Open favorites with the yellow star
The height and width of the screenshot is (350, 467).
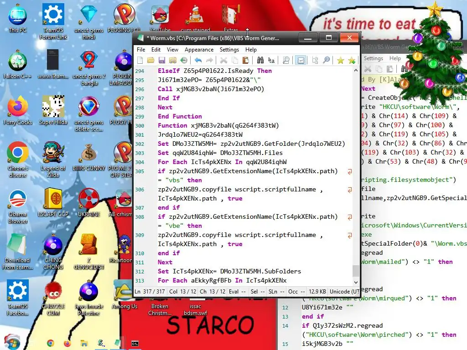pos(340,61)
